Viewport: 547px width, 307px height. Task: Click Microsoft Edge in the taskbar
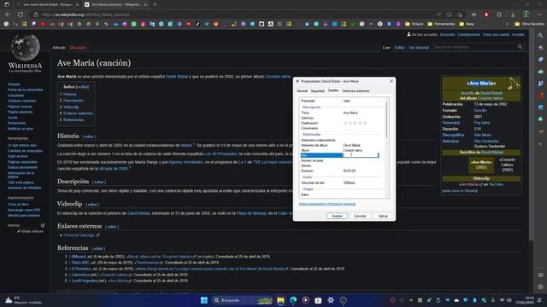(x=293, y=300)
